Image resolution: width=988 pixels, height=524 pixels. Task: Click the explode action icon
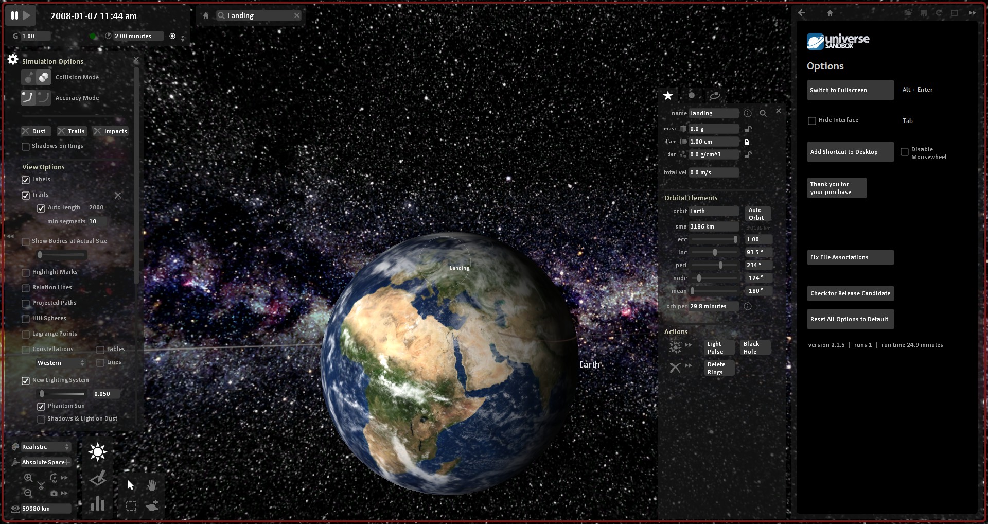click(675, 347)
